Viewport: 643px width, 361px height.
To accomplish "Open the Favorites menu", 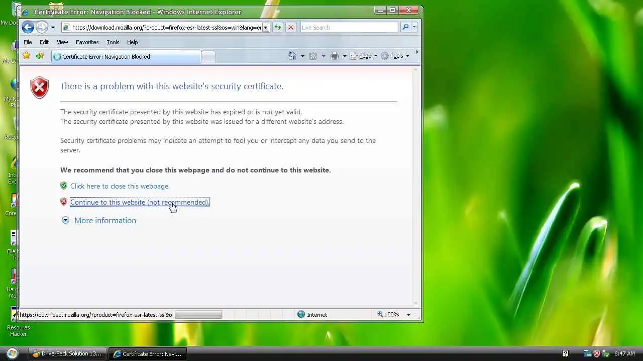I will click(87, 42).
